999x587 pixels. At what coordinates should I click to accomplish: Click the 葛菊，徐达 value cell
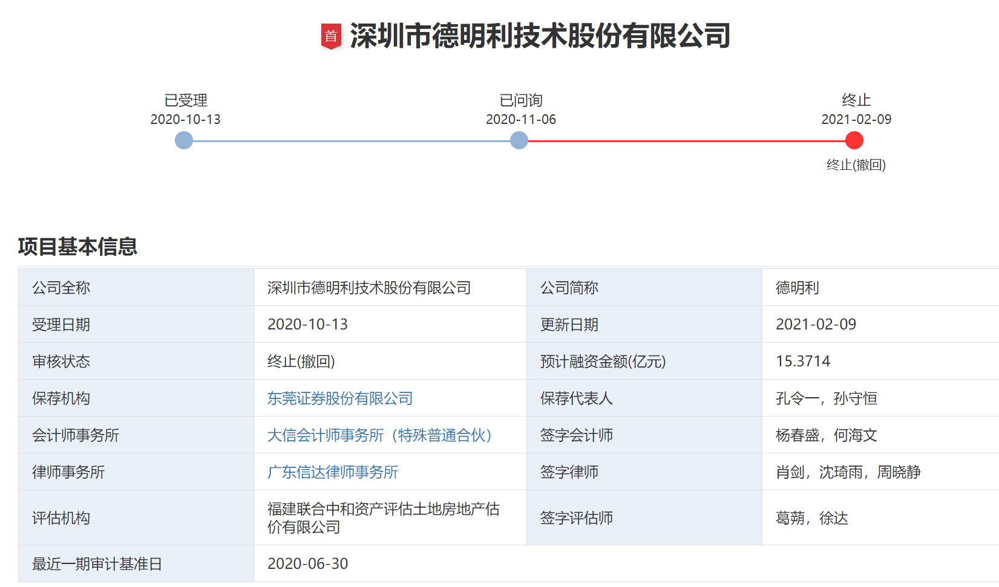pos(880,518)
